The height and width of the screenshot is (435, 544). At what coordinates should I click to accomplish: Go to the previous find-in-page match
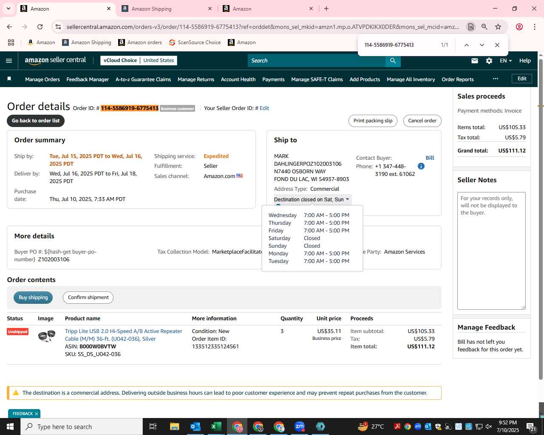466,45
